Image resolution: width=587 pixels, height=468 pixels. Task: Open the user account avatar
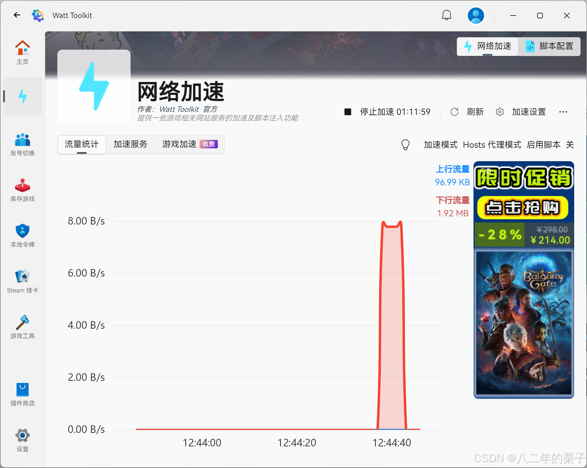476,15
